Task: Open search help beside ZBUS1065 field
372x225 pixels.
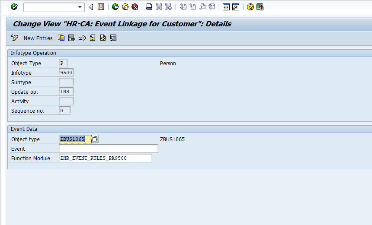Action: pyautogui.click(x=95, y=139)
